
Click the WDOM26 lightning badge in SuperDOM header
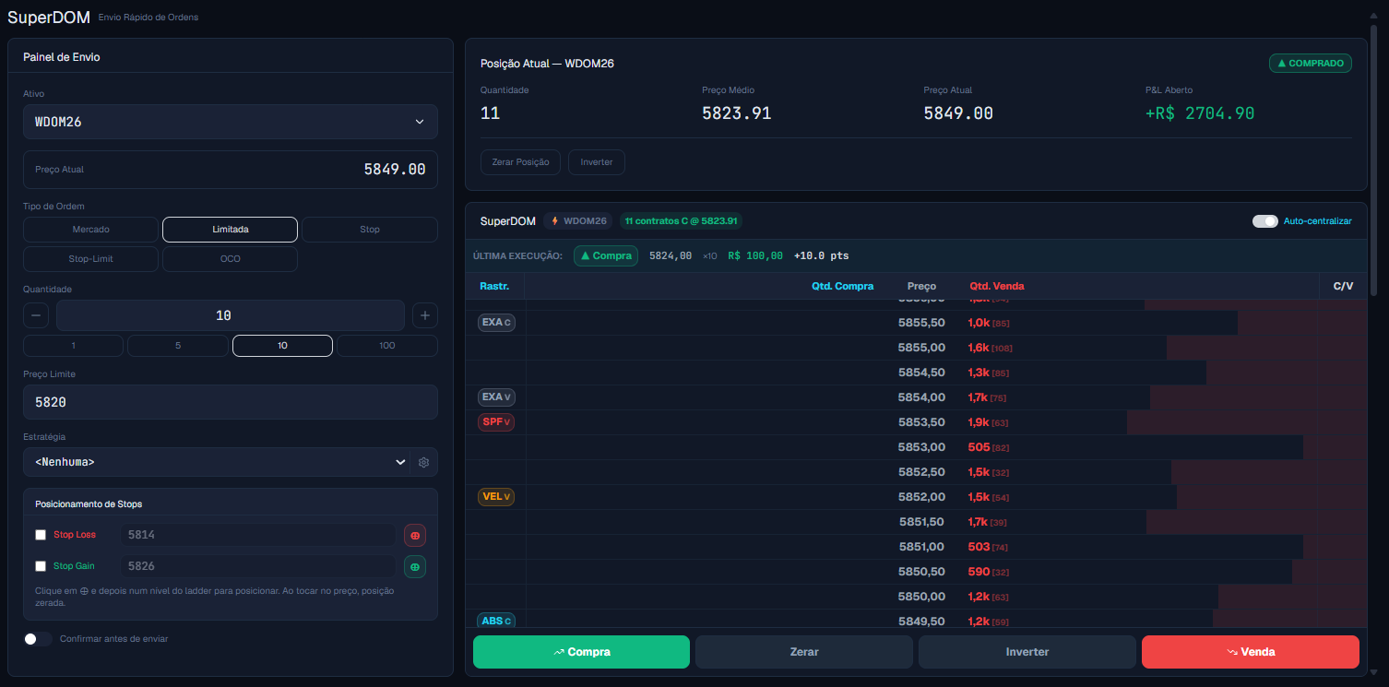[578, 221]
